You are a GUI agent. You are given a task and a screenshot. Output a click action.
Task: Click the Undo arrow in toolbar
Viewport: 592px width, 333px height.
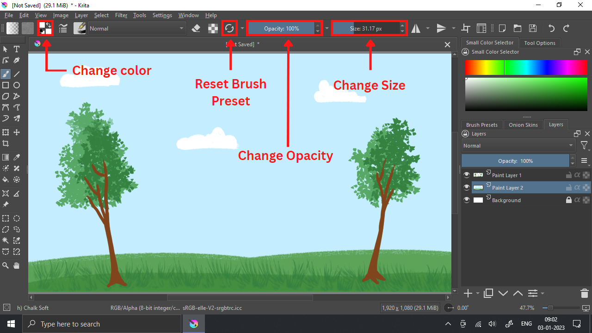click(x=551, y=28)
